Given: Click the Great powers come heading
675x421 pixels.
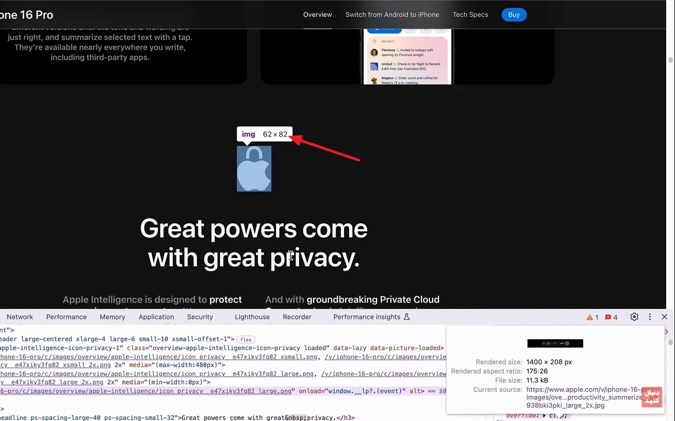Looking at the screenshot, I should [254, 243].
